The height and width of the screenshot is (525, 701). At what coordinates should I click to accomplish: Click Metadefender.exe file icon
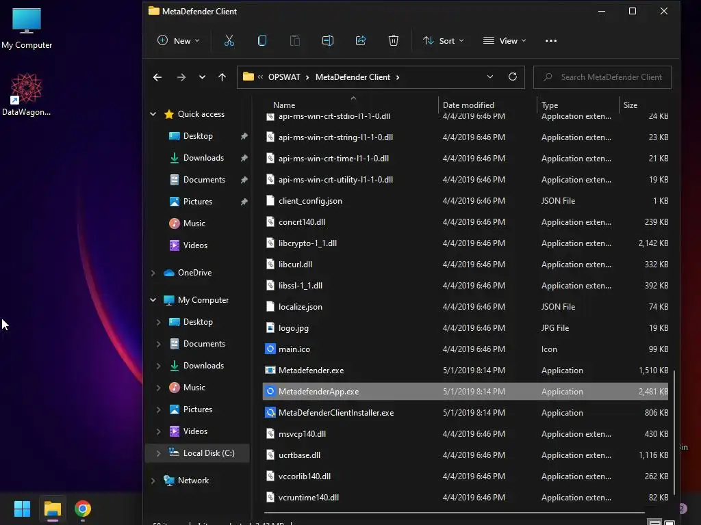pos(270,370)
